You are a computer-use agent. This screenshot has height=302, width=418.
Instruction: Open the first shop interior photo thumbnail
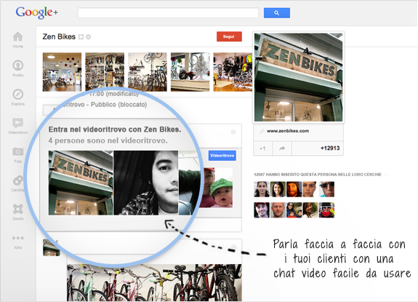click(62, 72)
